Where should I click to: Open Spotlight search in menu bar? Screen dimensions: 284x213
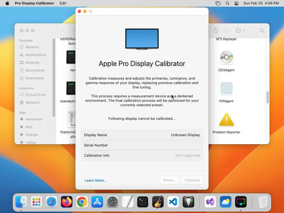click(x=227, y=3)
